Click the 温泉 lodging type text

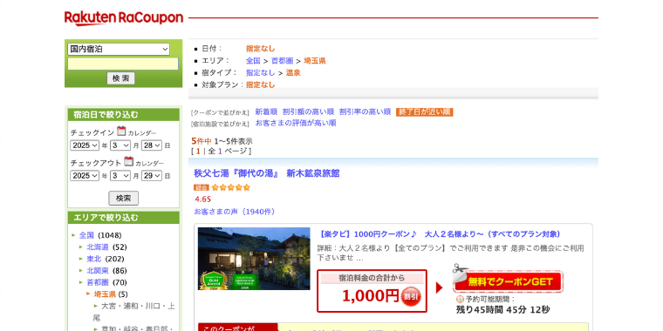click(x=293, y=72)
